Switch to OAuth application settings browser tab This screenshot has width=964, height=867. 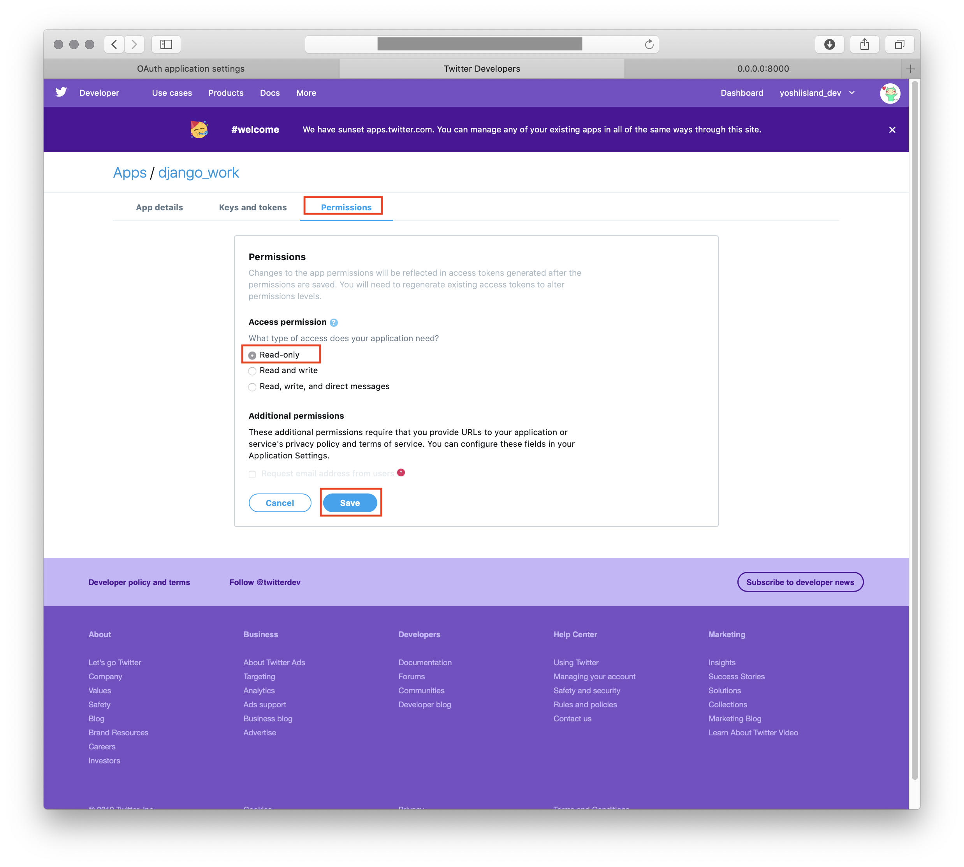point(191,69)
